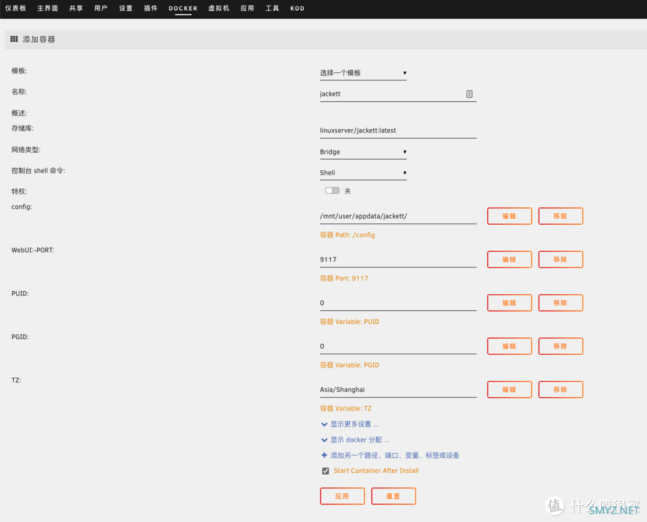647x522 pixels.
Task: Click the chevron icon before 显示 docker 分配
Action: click(324, 440)
